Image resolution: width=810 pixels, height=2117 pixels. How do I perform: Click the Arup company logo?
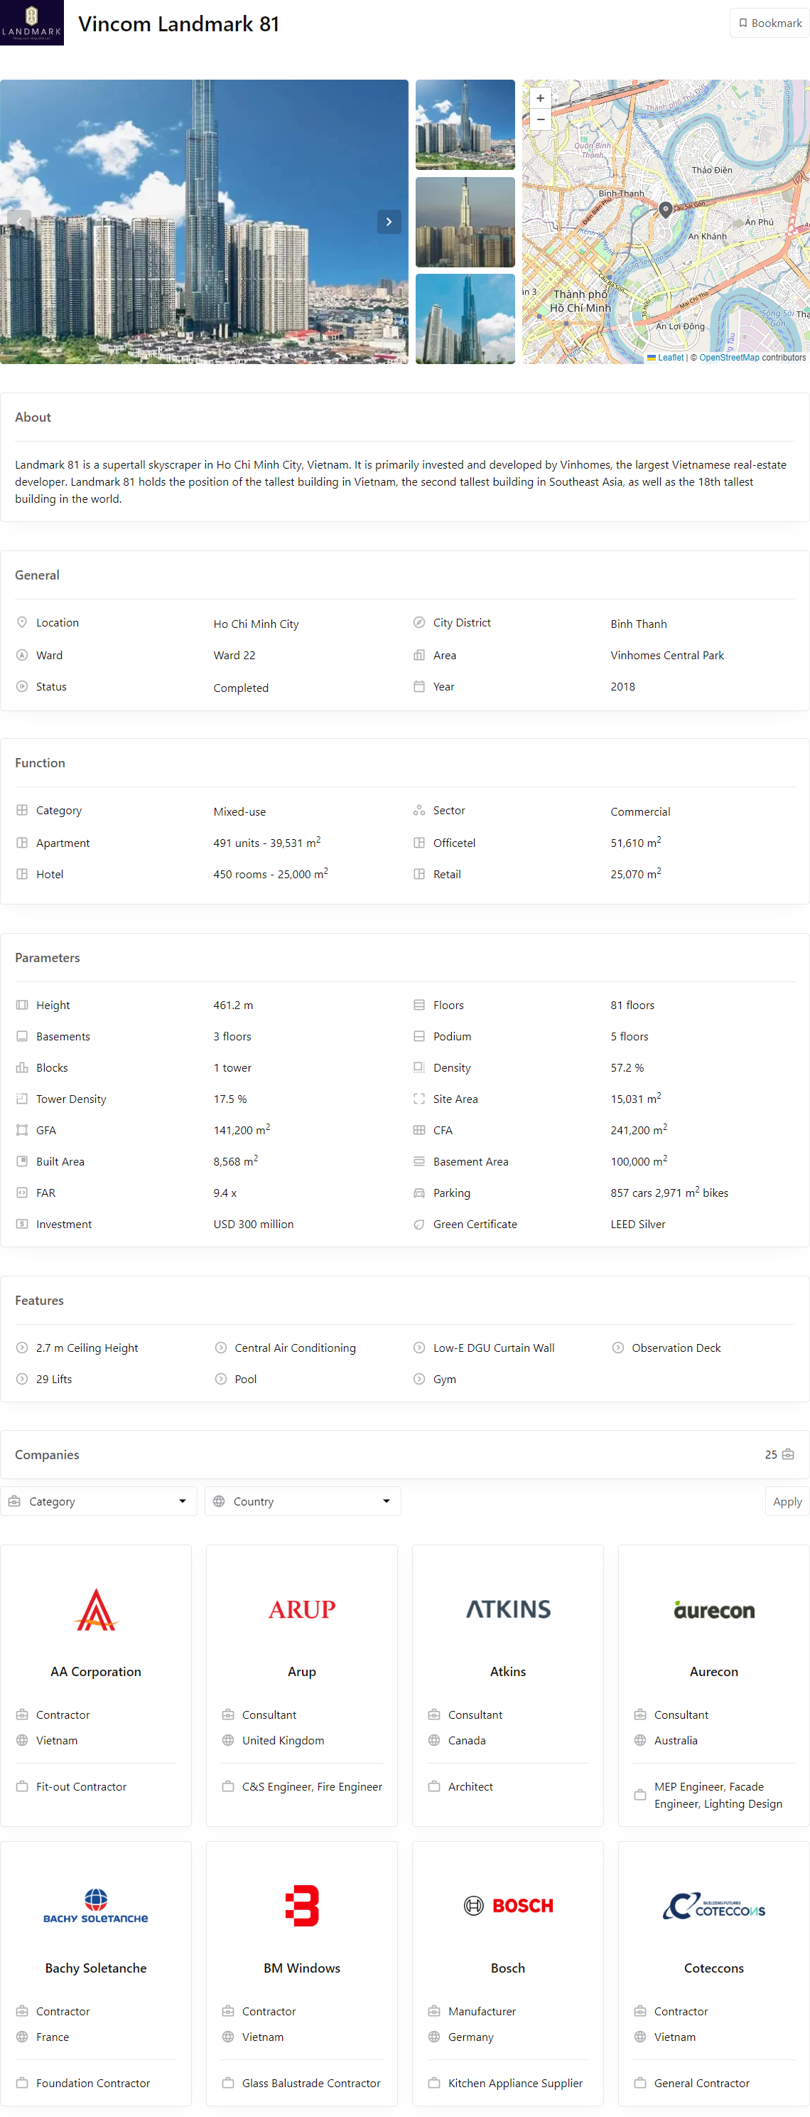click(301, 1609)
